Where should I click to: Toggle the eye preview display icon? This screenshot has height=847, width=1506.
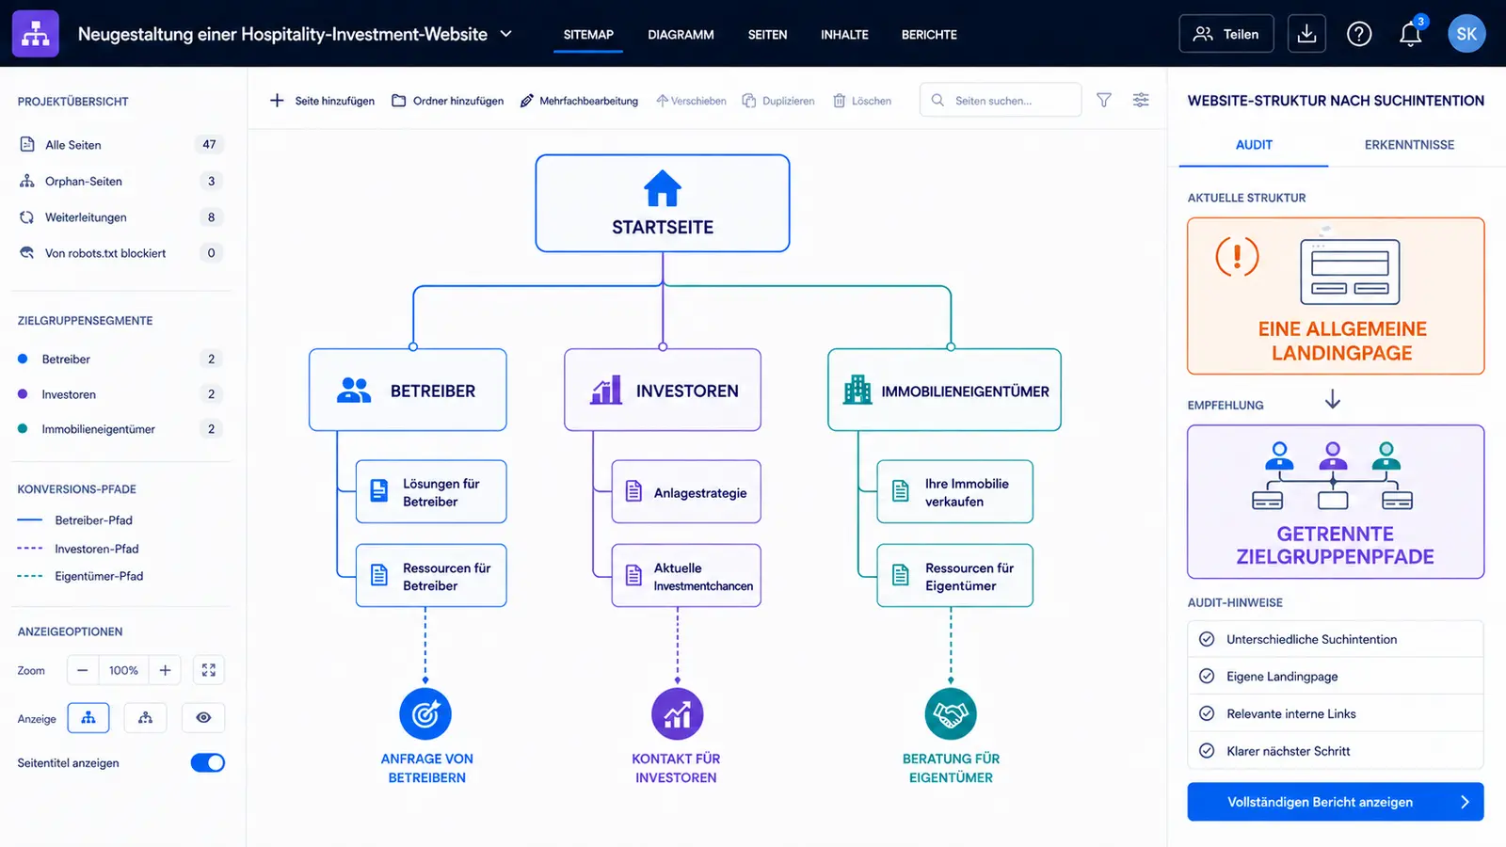pyautogui.click(x=203, y=718)
